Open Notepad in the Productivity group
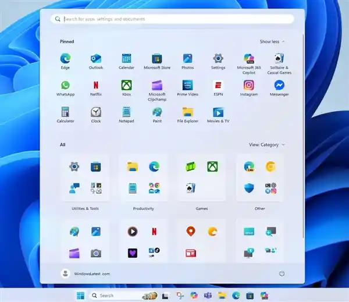The image size is (349, 302). [133, 188]
